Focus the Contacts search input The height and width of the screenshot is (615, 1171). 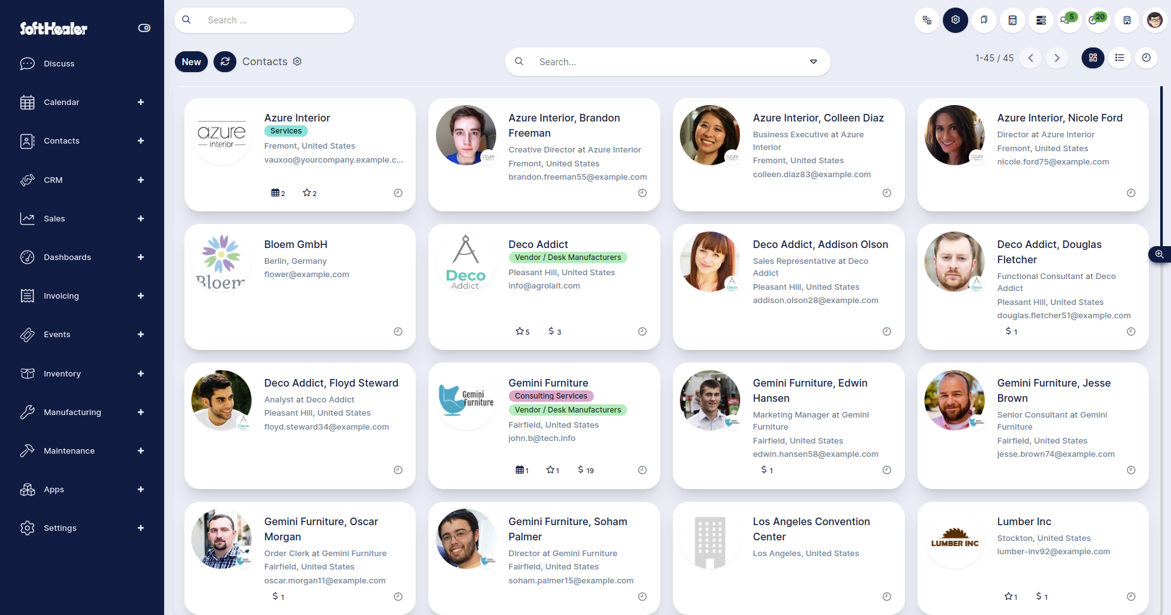(x=668, y=61)
